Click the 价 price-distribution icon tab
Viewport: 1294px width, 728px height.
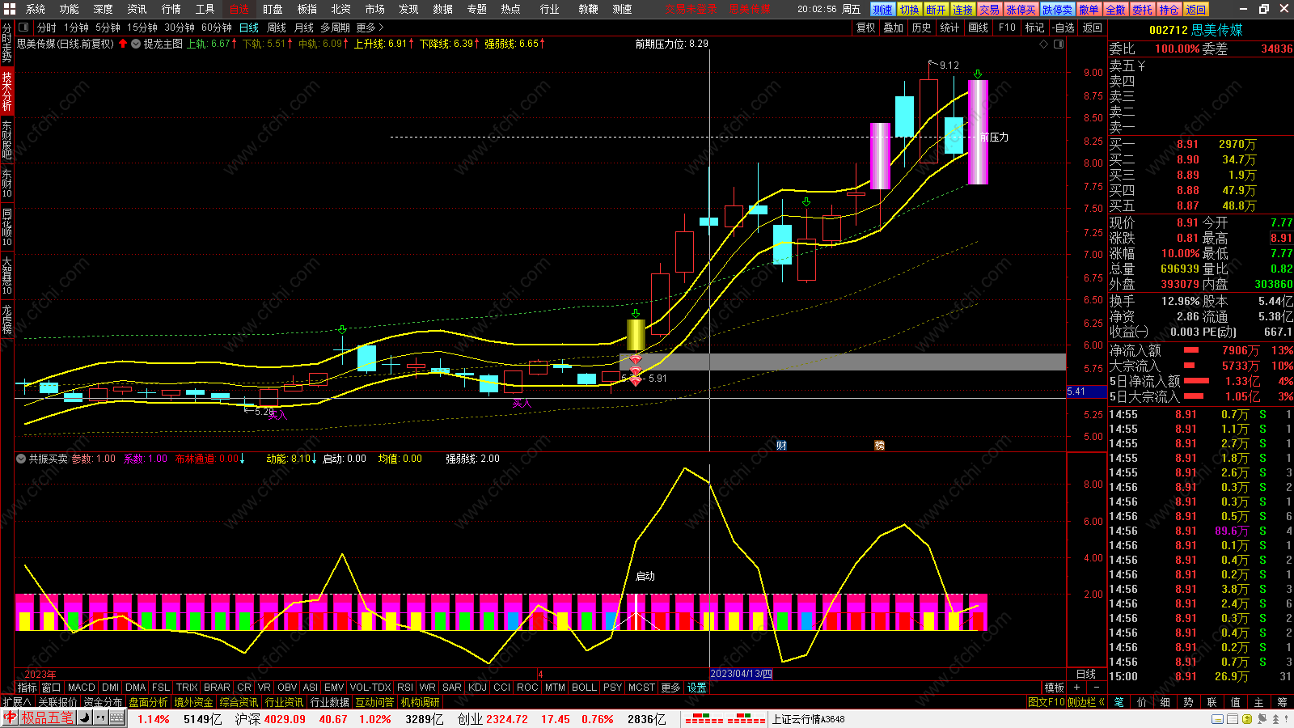click(1142, 702)
